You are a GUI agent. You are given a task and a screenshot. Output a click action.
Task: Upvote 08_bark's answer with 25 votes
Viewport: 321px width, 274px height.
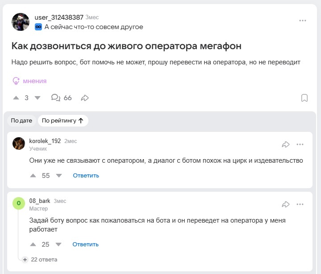pos(33,244)
